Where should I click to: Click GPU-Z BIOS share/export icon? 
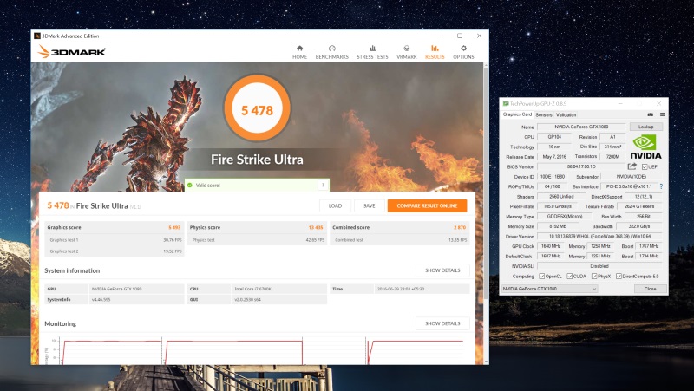(x=632, y=166)
